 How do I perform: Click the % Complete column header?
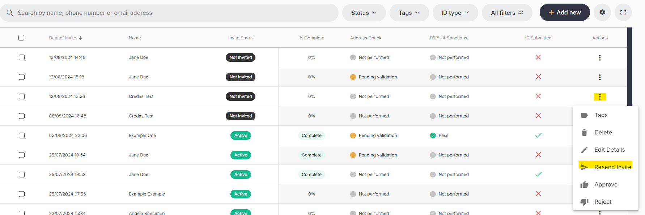point(311,38)
